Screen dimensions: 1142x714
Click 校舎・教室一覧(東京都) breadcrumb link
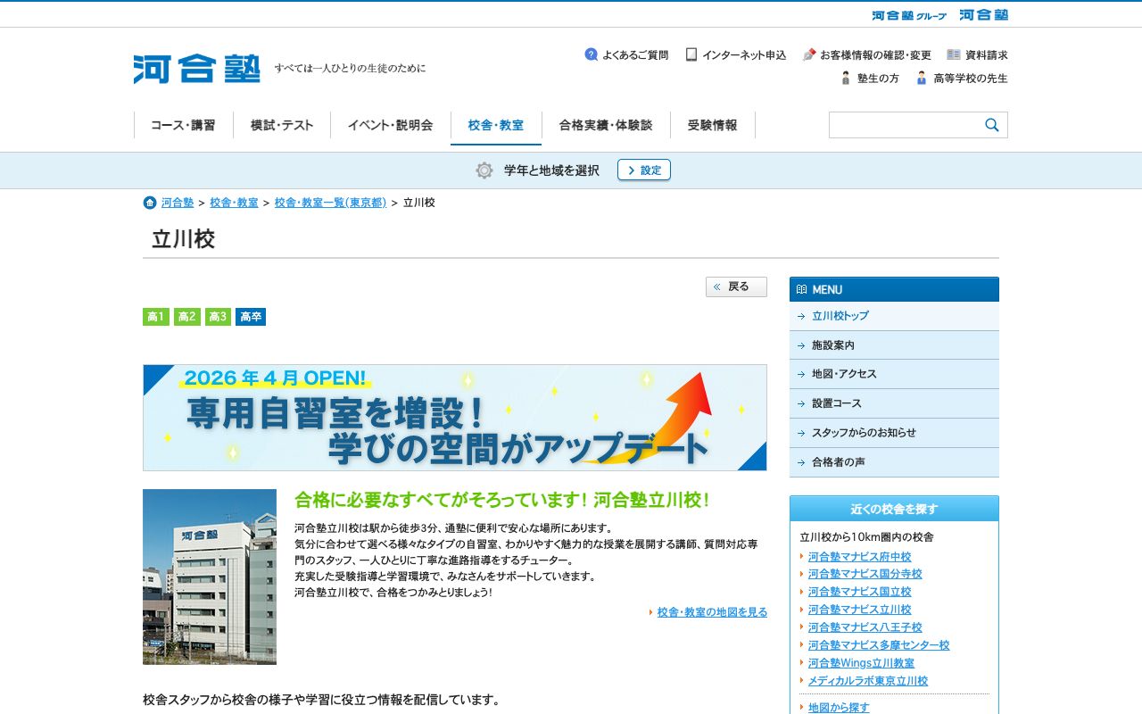coord(331,203)
